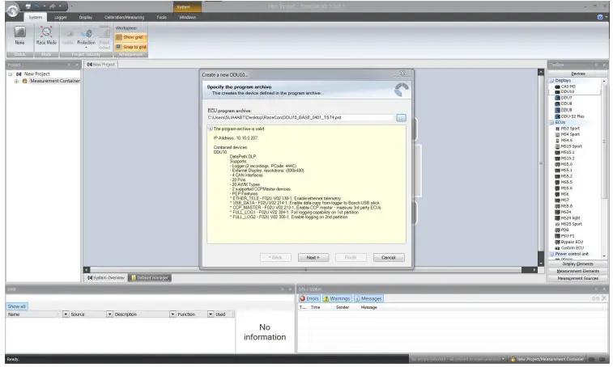This screenshot has height=367, width=613.
Task: Open the Measurement Sources toolbox section
Action: coord(578,279)
